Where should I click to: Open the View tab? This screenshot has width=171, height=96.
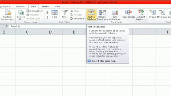coord(57,6)
